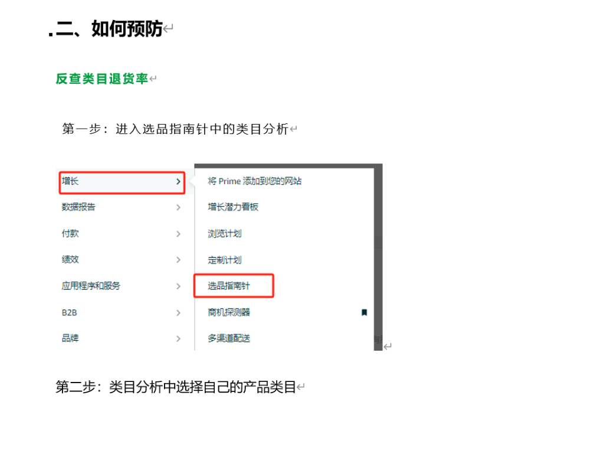Choose 绩效 in the left menu

70,260
